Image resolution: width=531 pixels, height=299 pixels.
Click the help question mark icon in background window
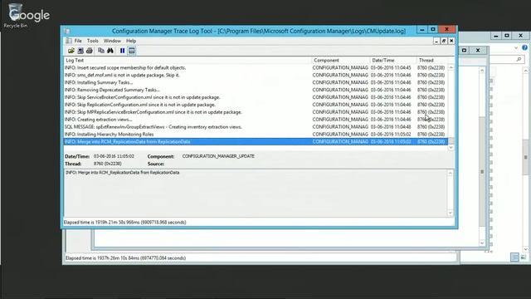[524, 48]
